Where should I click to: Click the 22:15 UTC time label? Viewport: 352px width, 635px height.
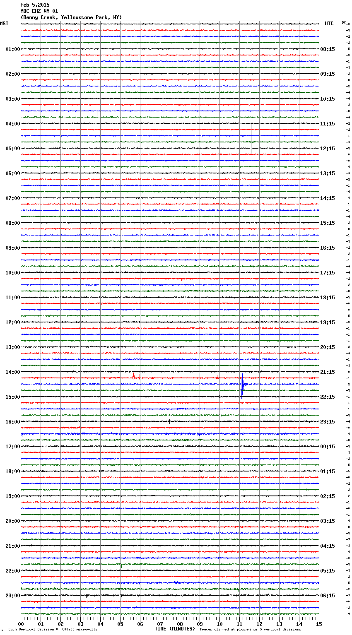click(x=328, y=397)
